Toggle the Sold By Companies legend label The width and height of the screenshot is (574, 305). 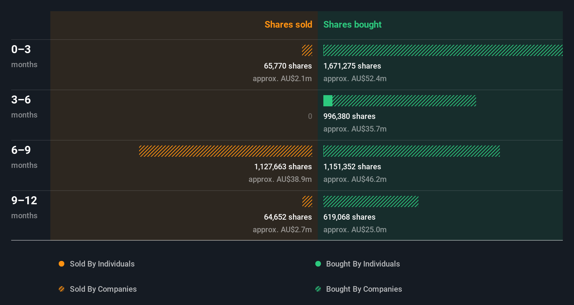(103, 289)
